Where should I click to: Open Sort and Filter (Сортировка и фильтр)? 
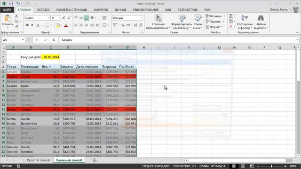(x=245, y=22)
